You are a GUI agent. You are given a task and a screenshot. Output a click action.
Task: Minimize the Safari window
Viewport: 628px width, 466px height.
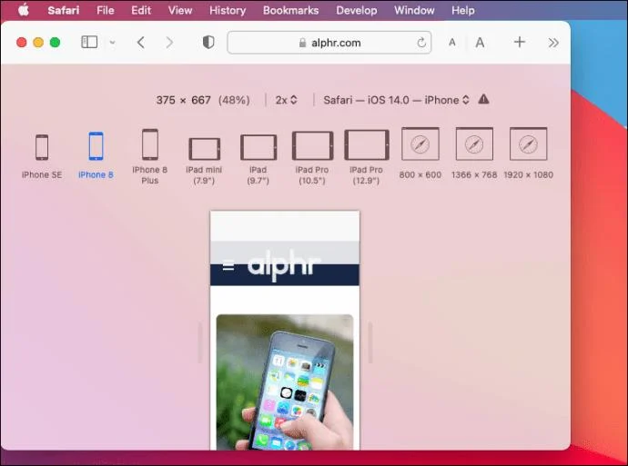click(38, 42)
